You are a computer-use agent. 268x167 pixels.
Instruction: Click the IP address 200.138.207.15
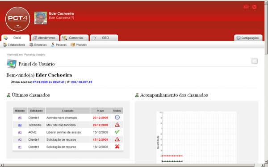point(82,82)
